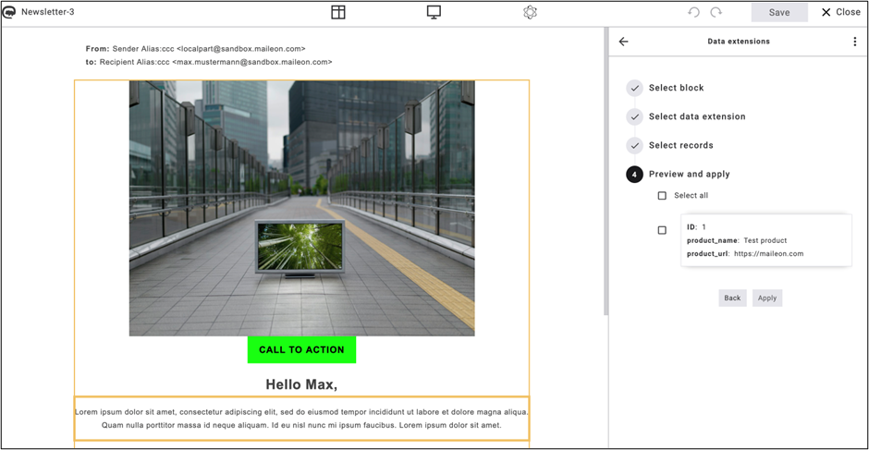Click the Test product record card
Image resolution: width=869 pixels, height=450 pixels.
pyautogui.click(x=765, y=240)
